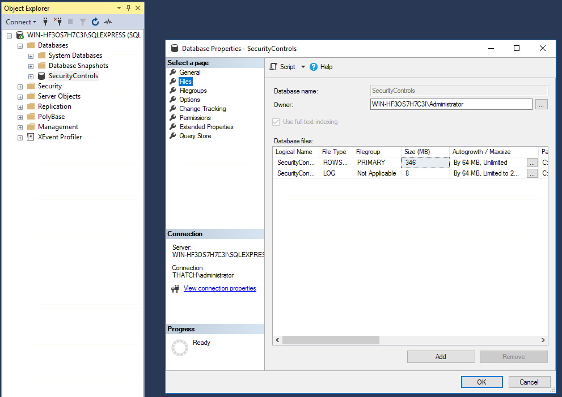This screenshot has height=397, width=562.
Task: Open autogrowth settings for the LOG file
Action: [532, 174]
